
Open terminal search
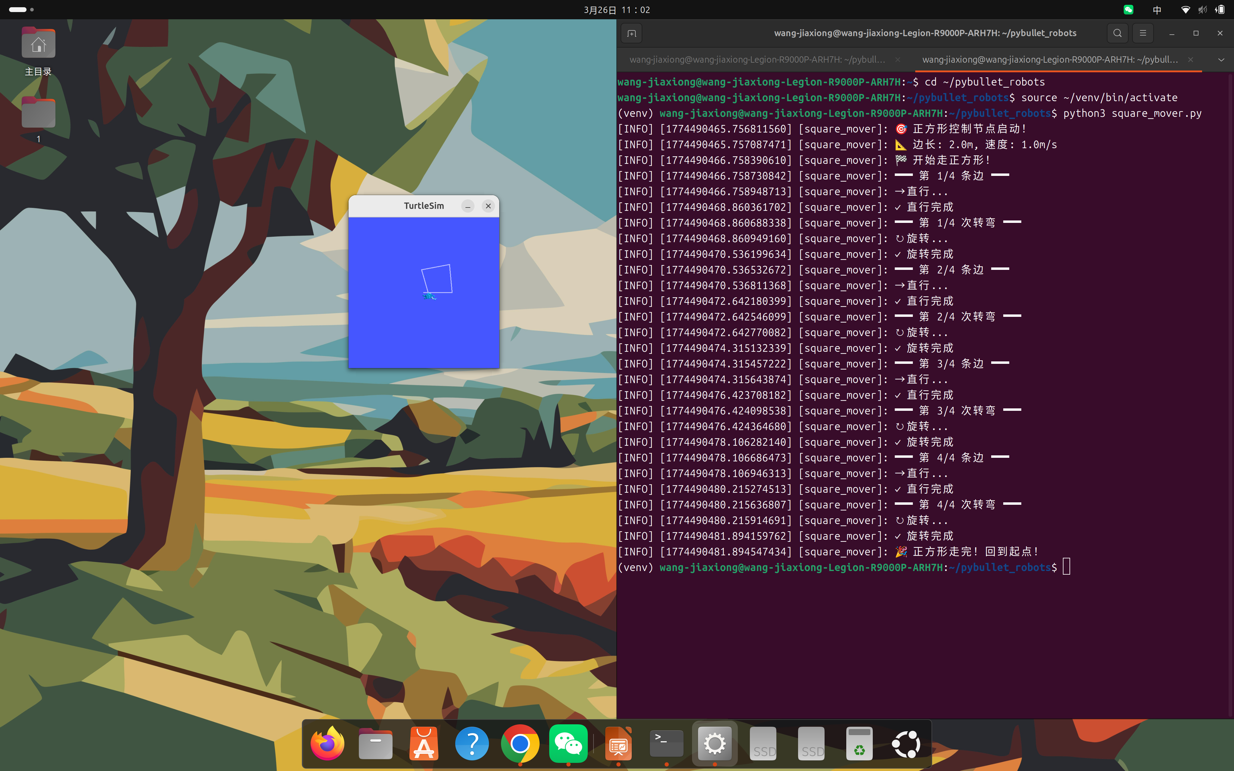tap(1117, 34)
